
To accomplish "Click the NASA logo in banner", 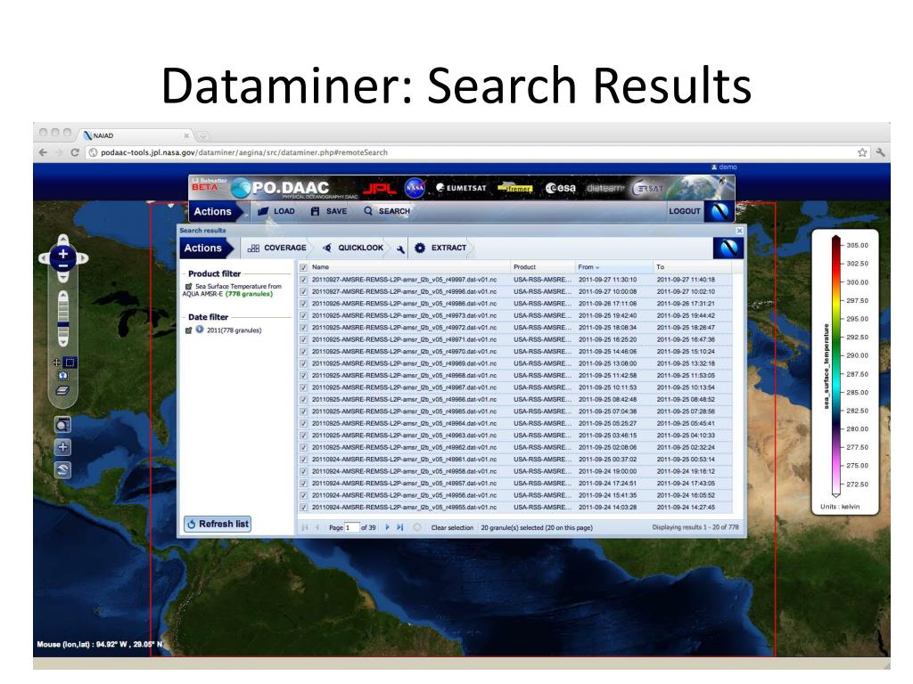I will click(415, 188).
